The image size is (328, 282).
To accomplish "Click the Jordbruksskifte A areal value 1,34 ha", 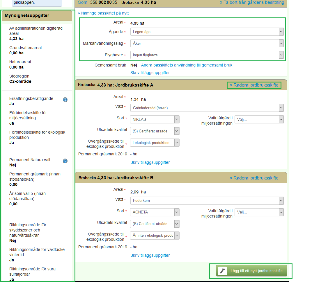I will 138,99.
